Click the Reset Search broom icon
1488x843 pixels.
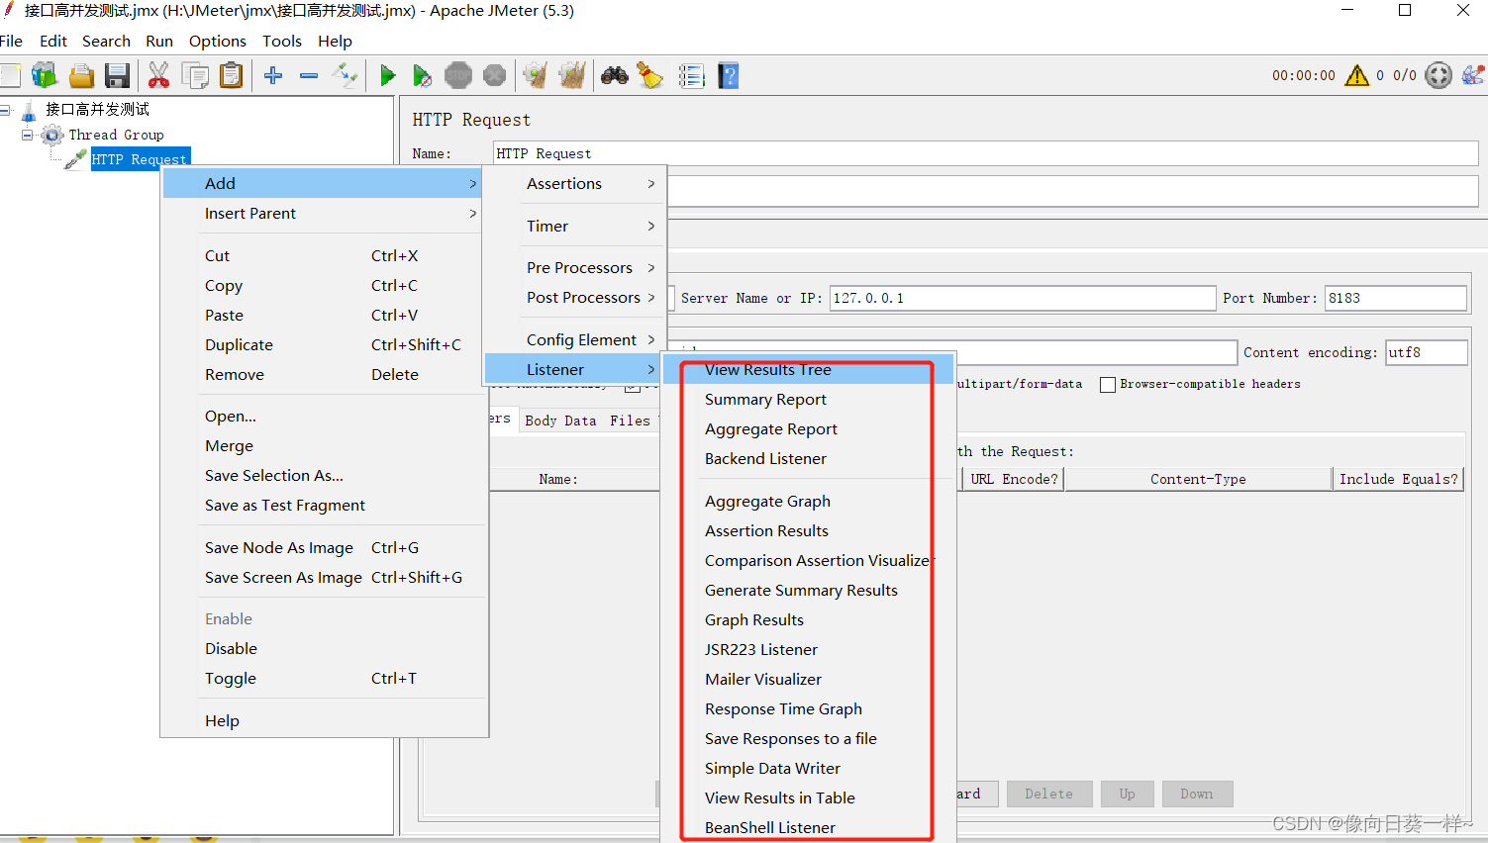point(650,75)
